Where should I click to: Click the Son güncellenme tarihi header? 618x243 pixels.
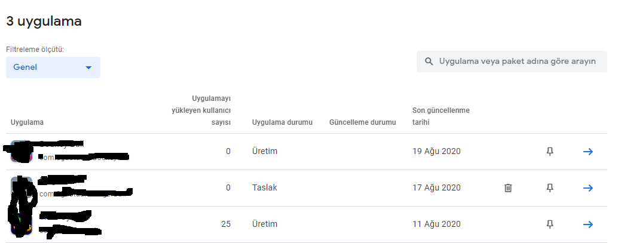pos(441,116)
